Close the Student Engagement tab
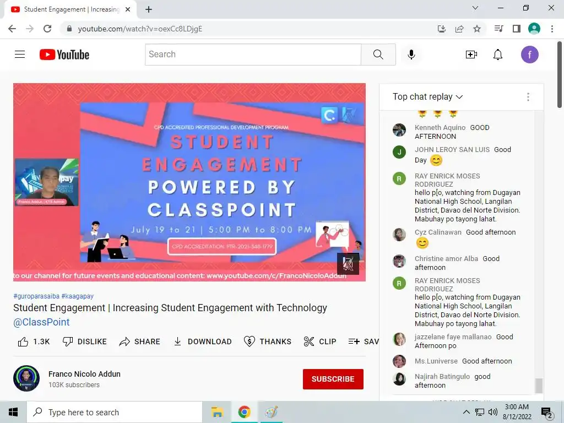Viewport: 564px width, 423px height. pos(128,9)
